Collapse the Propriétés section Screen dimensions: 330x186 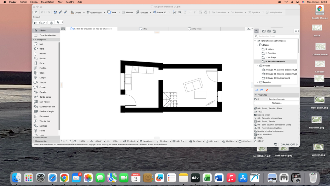tap(256, 95)
